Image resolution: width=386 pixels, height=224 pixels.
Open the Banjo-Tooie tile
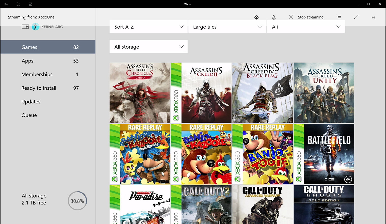tap(263, 154)
